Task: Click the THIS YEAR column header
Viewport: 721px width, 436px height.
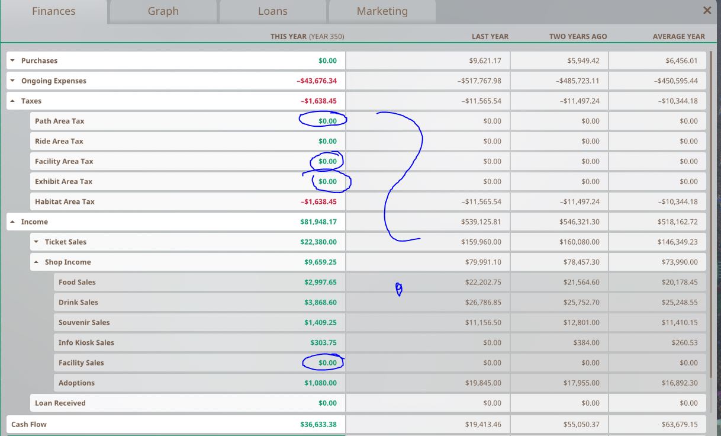Action: tap(307, 36)
